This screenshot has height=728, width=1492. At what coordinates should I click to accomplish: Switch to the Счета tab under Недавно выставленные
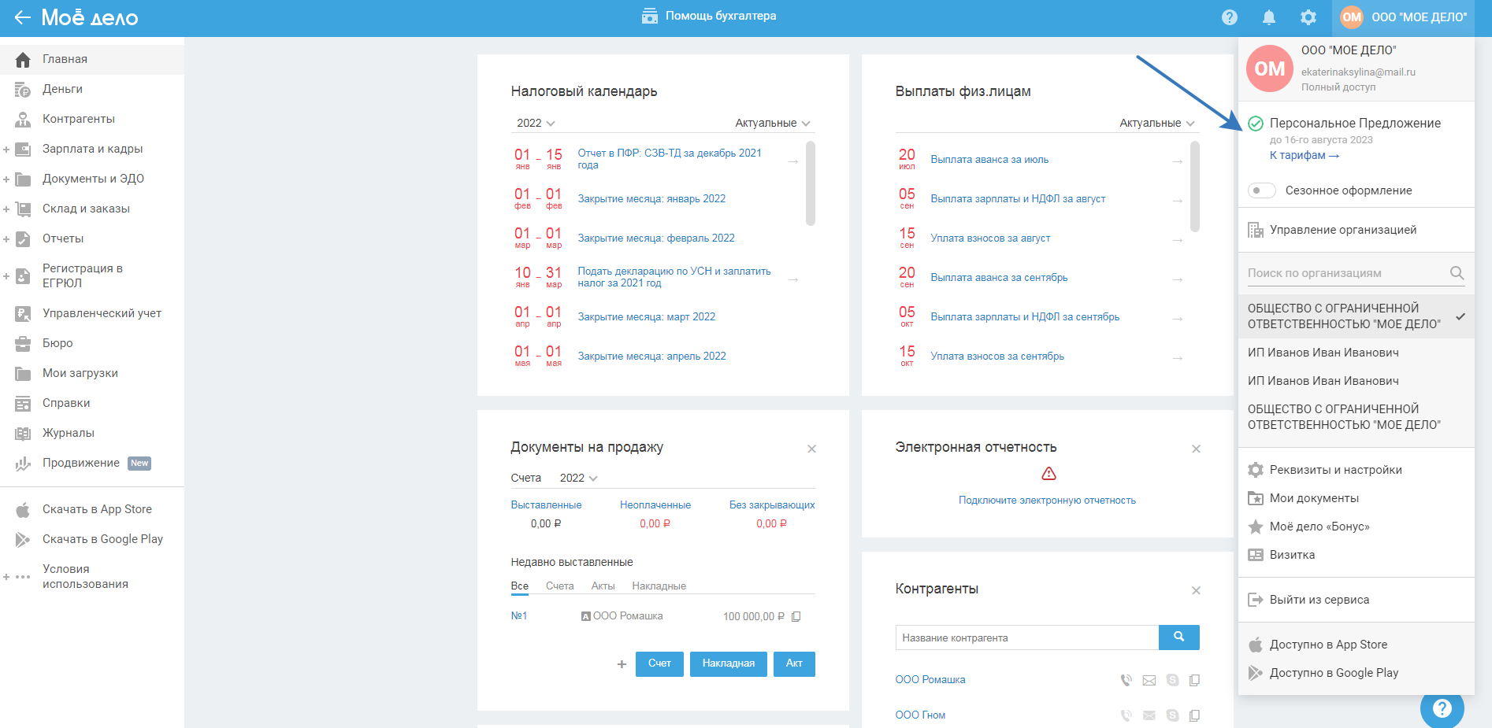coord(559,586)
